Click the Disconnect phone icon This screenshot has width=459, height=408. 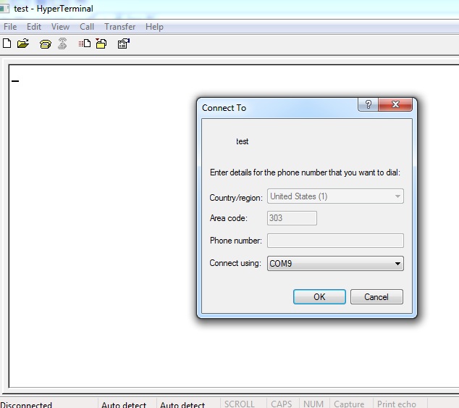coord(62,43)
